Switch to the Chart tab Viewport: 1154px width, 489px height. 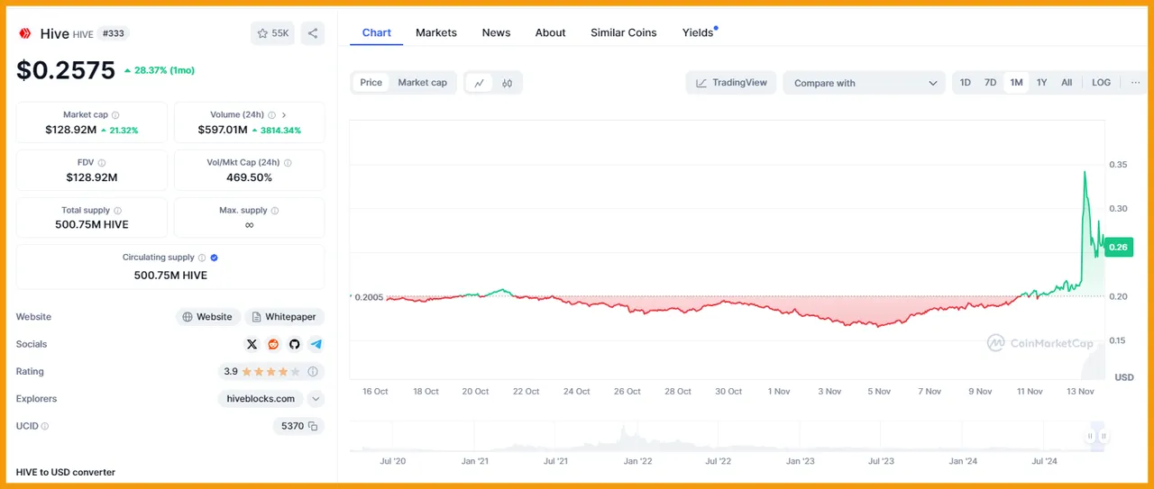coord(377,32)
